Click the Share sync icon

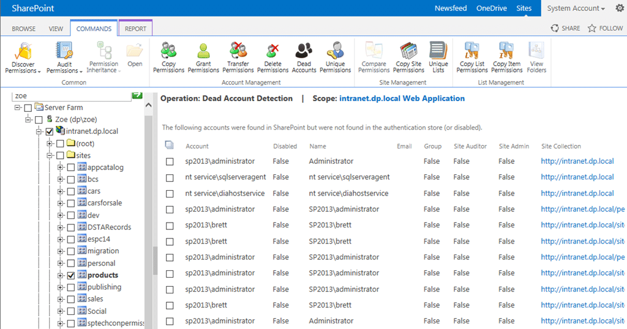tap(555, 28)
